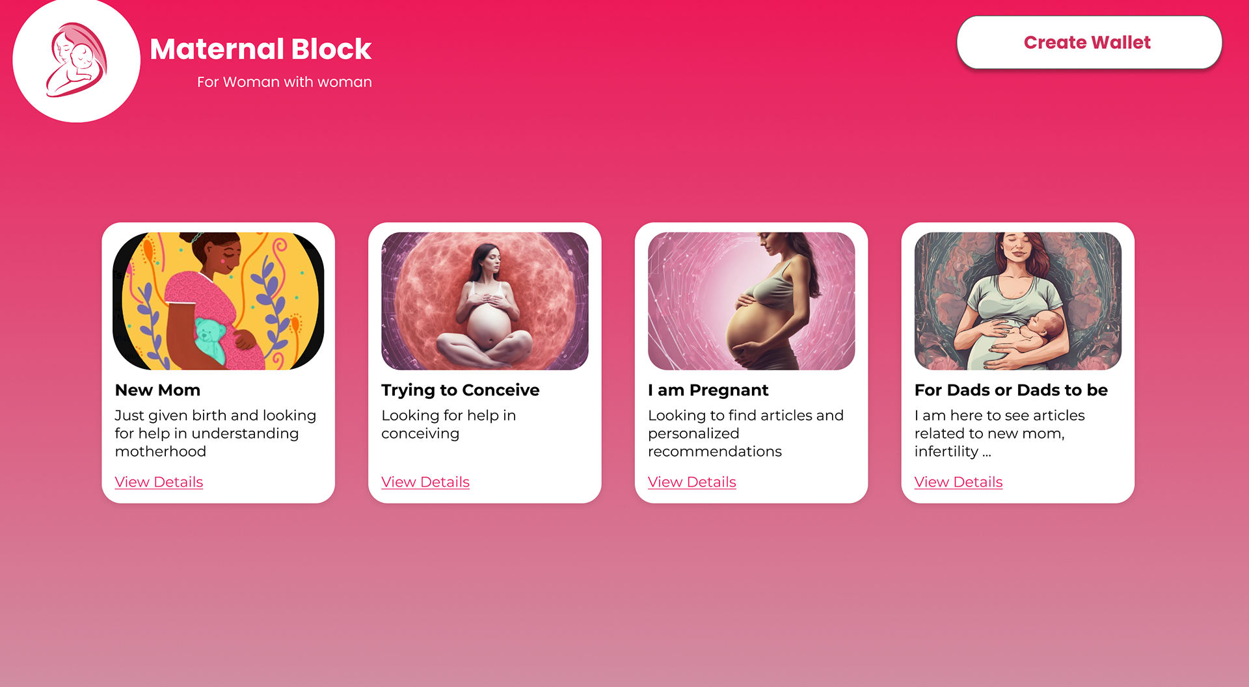Follow View Details under I am Pregnant
The width and height of the screenshot is (1249, 687).
click(692, 482)
